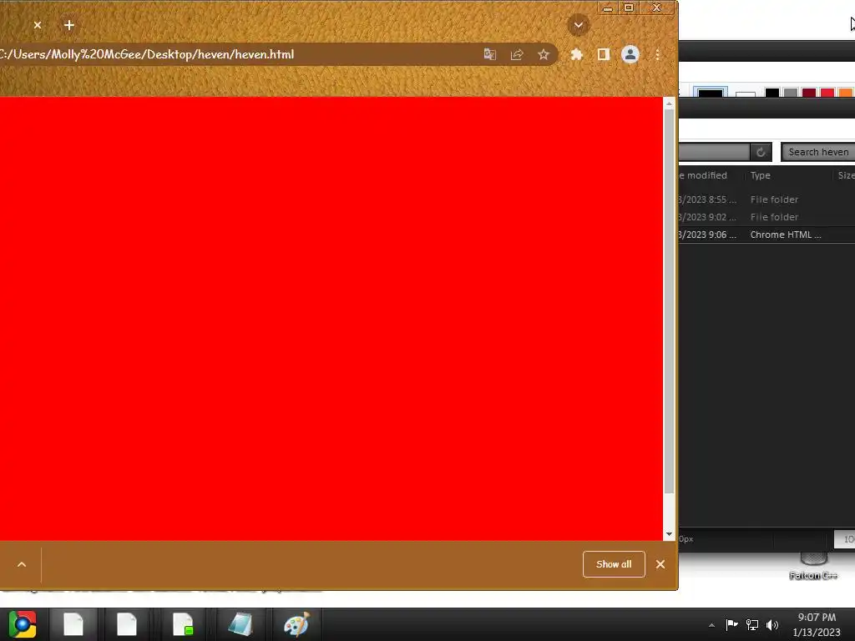This screenshot has height=641, width=855.
Task: Minimize the Chrome window
Action: click(608, 8)
